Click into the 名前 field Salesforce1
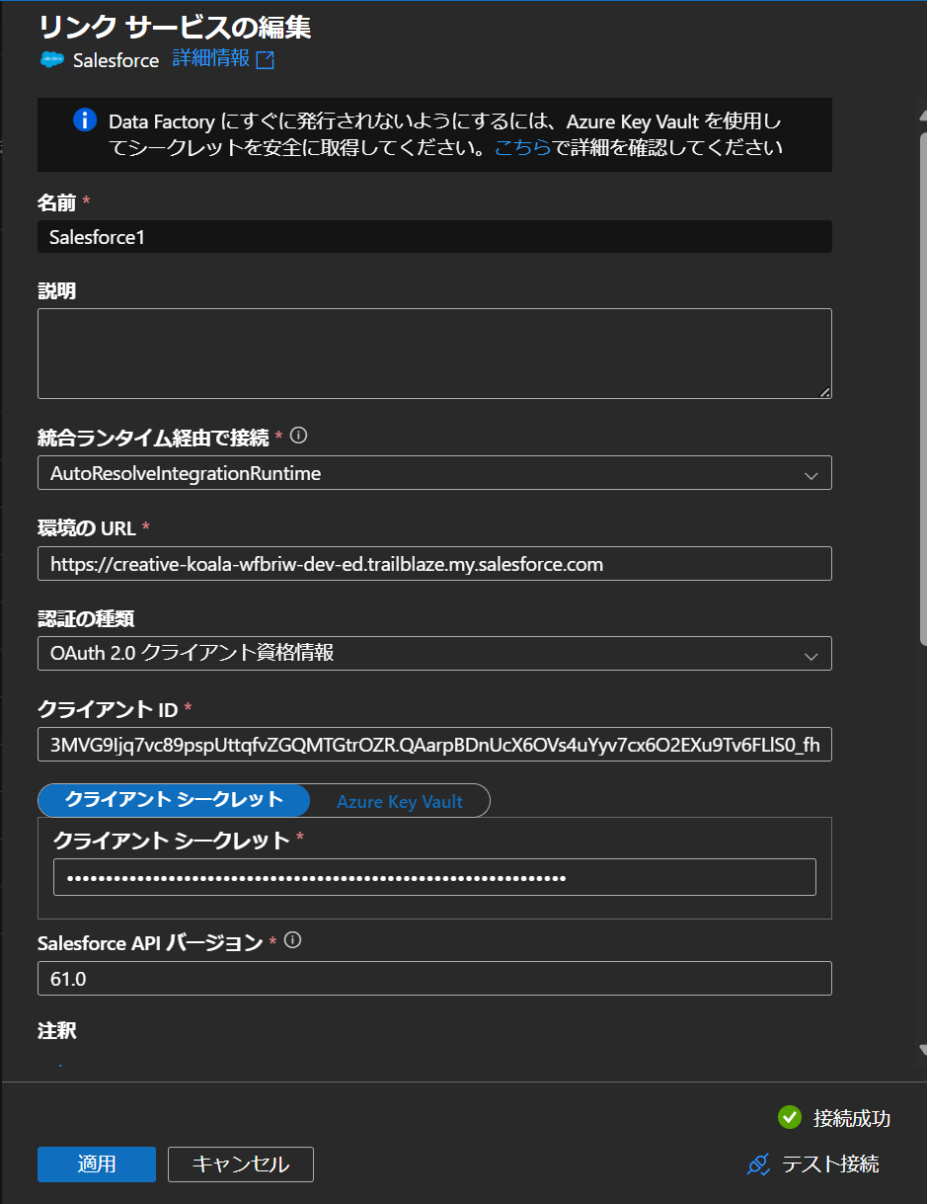This screenshot has width=927, height=1204. (434, 237)
